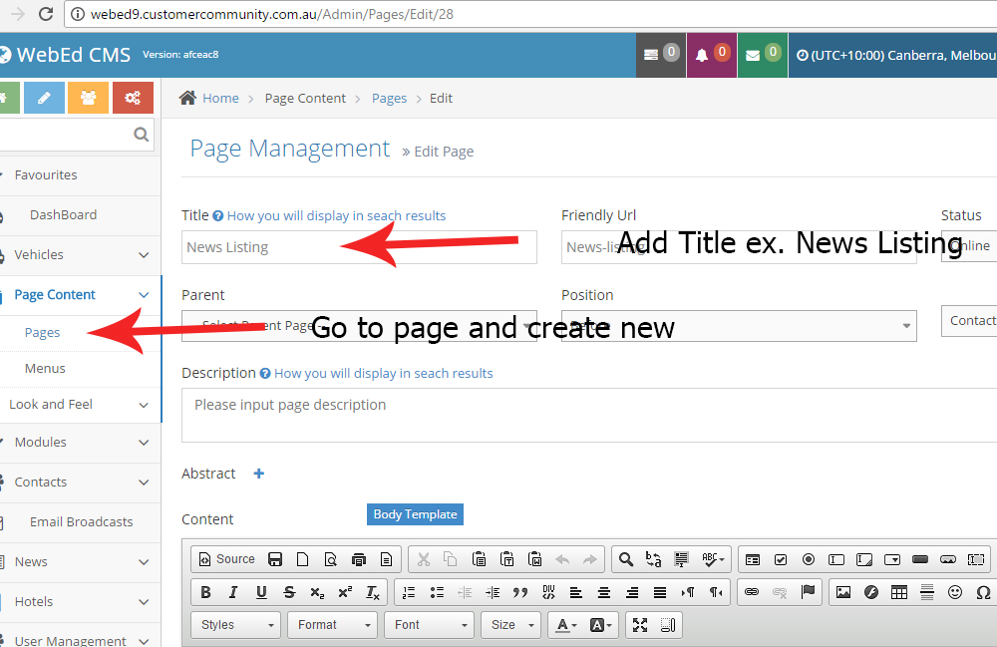Toggle Source view in editor
Image resolution: width=997 pixels, height=647 pixels.
(x=227, y=559)
